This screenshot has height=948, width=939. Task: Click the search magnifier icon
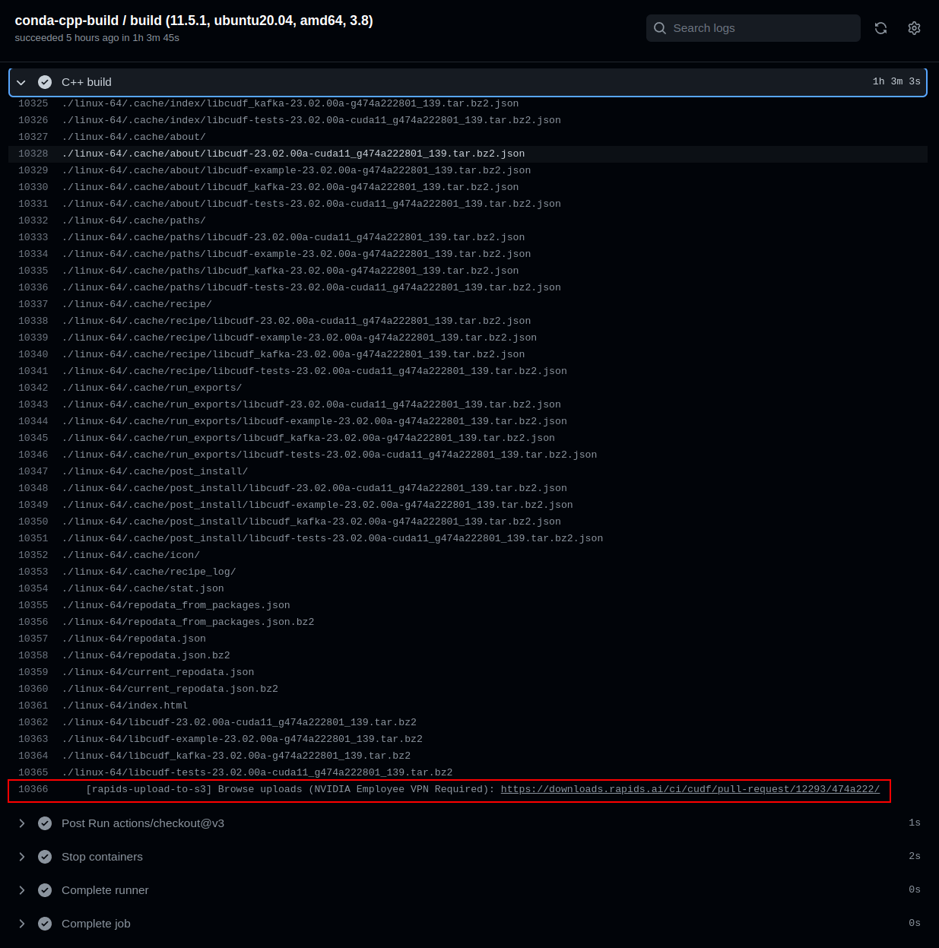(660, 28)
